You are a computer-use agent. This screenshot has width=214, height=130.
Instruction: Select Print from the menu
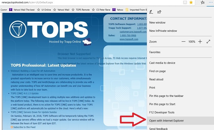pos(180,88)
